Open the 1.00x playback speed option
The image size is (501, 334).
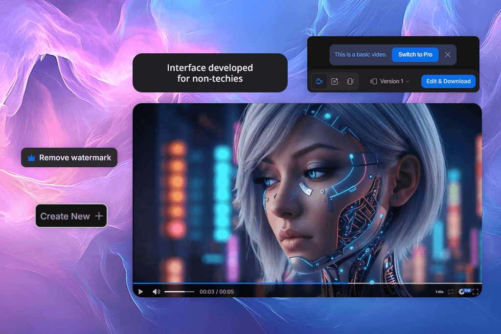tap(439, 292)
